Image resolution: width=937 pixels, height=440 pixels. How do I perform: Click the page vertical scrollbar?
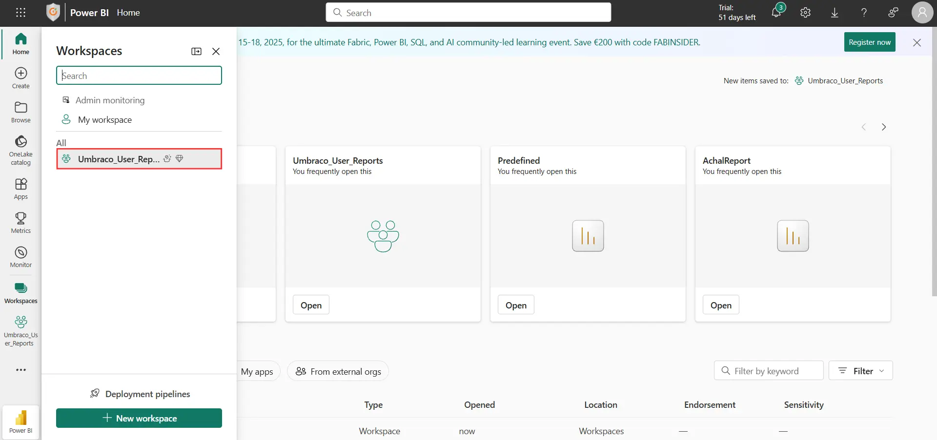934,161
